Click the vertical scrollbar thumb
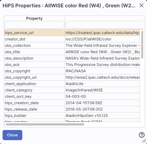The width and height of the screenshot is (147, 144). 142,45
